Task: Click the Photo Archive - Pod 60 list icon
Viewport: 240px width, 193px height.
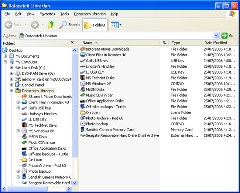Action: tap(83, 118)
